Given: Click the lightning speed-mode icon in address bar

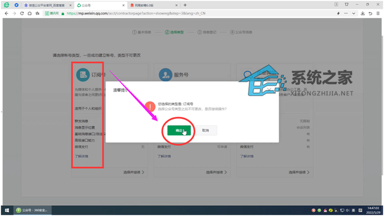Looking at the screenshot, I should 338,13.
